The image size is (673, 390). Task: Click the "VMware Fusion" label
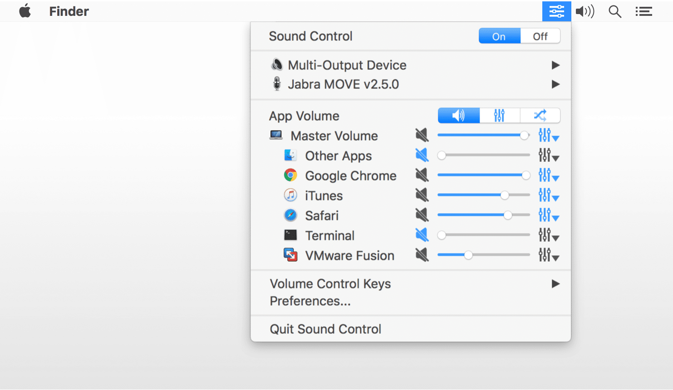click(x=350, y=256)
